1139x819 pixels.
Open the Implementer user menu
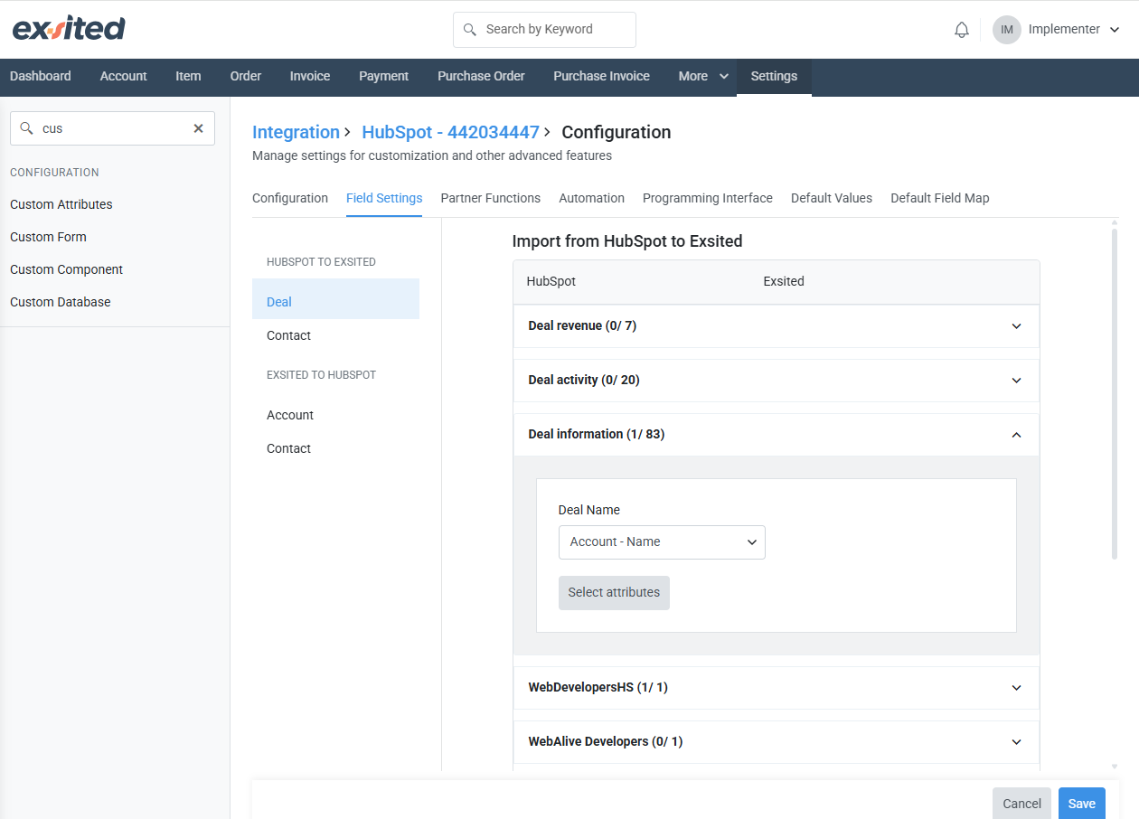(x=1074, y=30)
